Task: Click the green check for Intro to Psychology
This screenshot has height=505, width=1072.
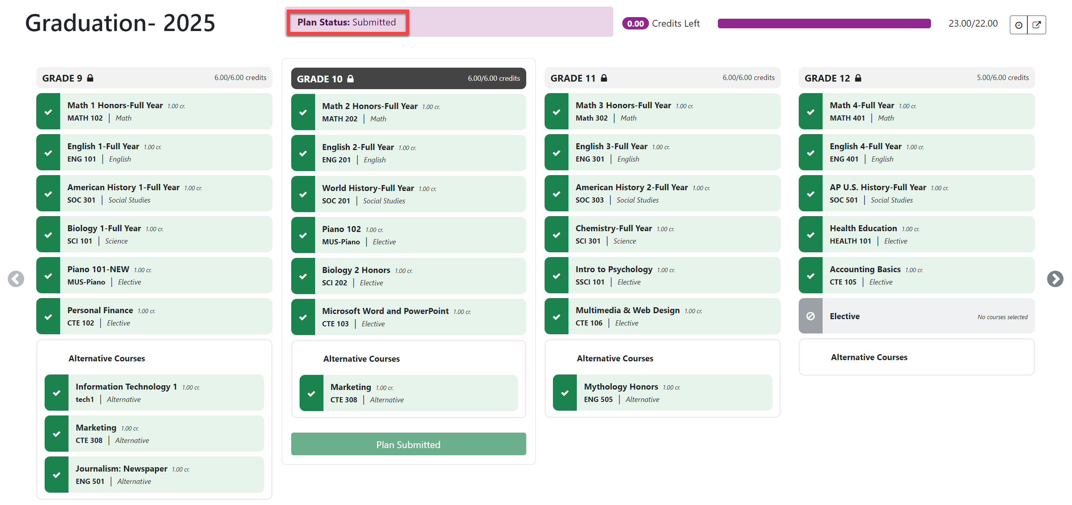Action: pos(557,275)
